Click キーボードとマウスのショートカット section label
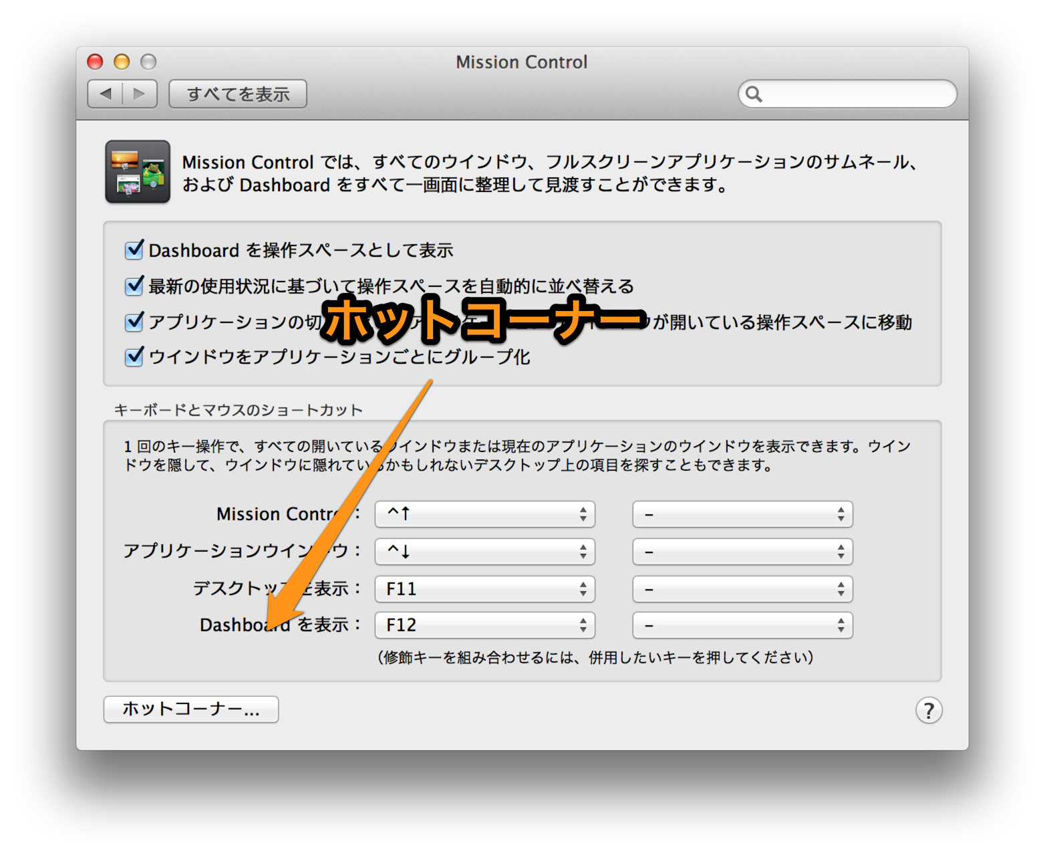 pyautogui.click(x=239, y=410)
